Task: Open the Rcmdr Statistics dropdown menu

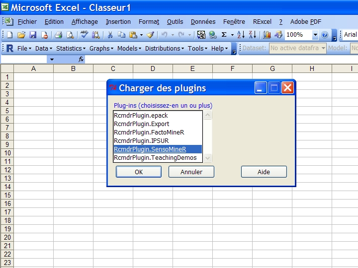Action: pyautogui.click(x=71, y=48)
